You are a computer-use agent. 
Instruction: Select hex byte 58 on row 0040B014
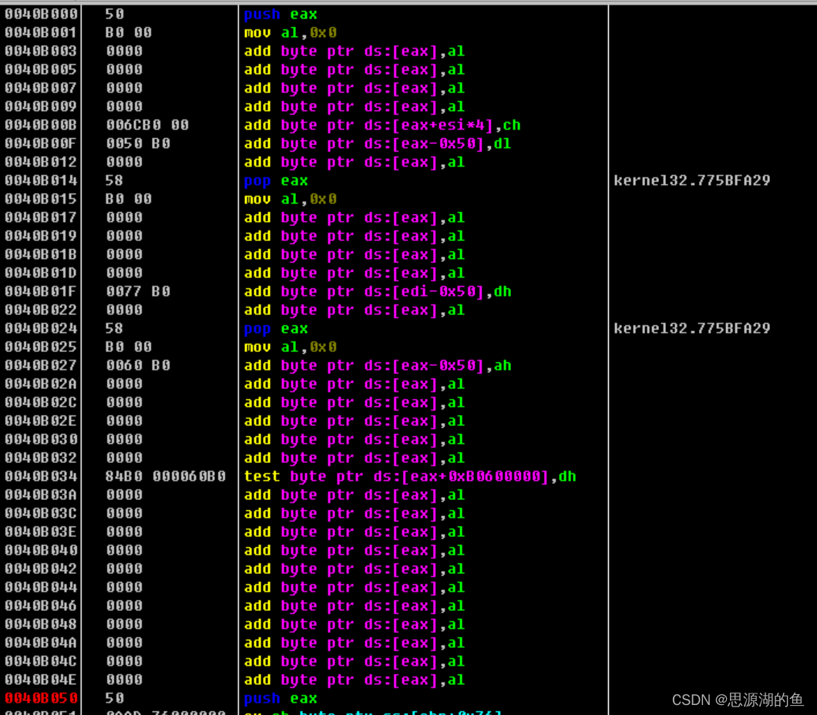[x=115, y=181]
